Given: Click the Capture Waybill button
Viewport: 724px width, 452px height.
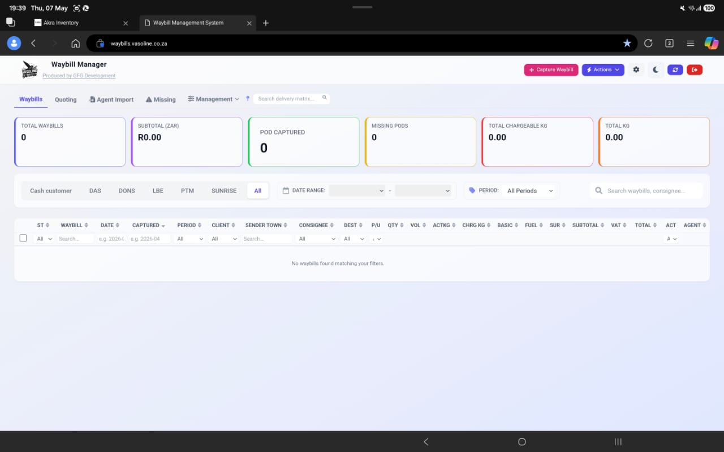Looking at the screenshot, I should point(551,69).
